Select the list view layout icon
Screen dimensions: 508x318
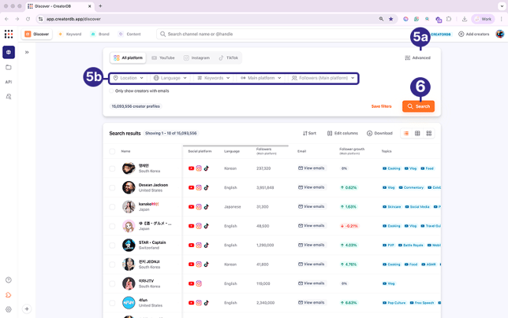[x=406, y=133]
